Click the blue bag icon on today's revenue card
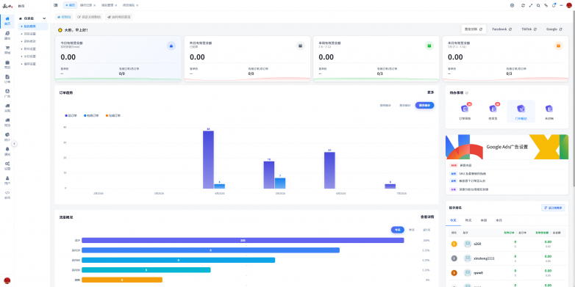 coord(171,46)
